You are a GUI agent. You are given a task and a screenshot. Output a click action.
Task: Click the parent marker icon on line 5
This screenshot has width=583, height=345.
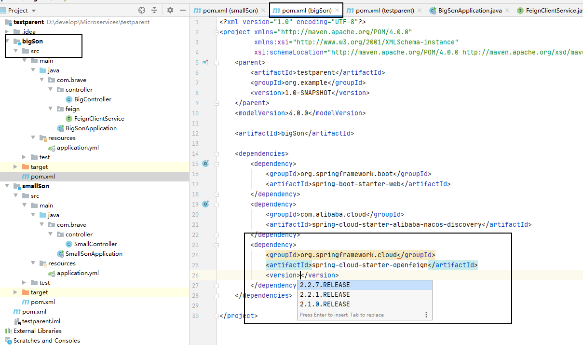pos(205,62)
